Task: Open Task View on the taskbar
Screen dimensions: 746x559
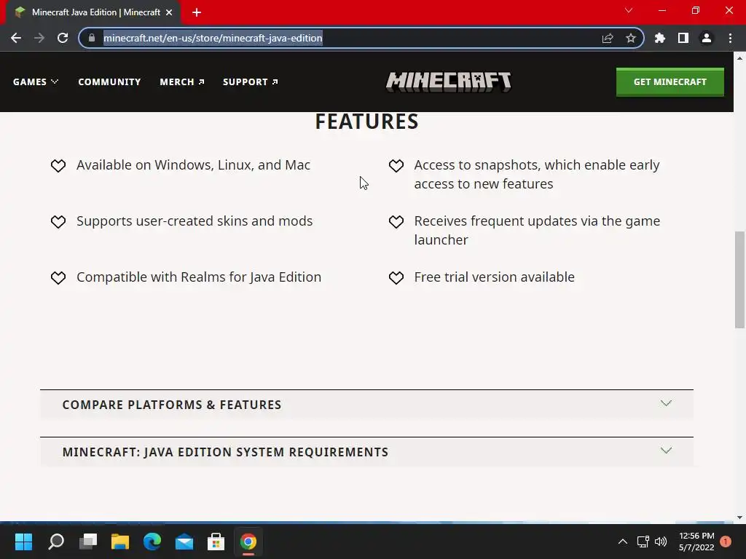Action: pos(88,542)
